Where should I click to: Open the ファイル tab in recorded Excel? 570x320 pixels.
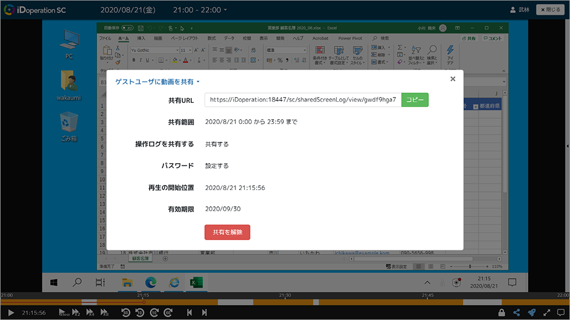pyautogui.click(x=105, y=38)
